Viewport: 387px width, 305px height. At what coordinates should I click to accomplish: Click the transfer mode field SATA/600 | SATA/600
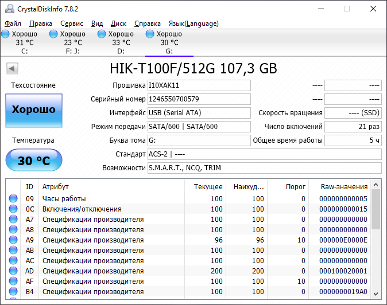click(x=199, y=127)
